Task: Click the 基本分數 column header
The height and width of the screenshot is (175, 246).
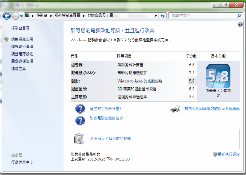Action: tap(218, 56)
